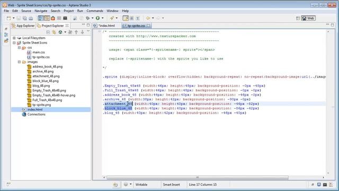This screenshot has width=339, height=191.
Task: Click the orange home icon in toolbar
Action: (53, 18)
